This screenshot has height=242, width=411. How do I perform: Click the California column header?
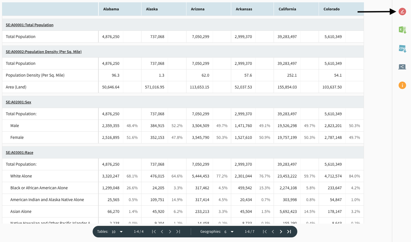click(287, 9)
